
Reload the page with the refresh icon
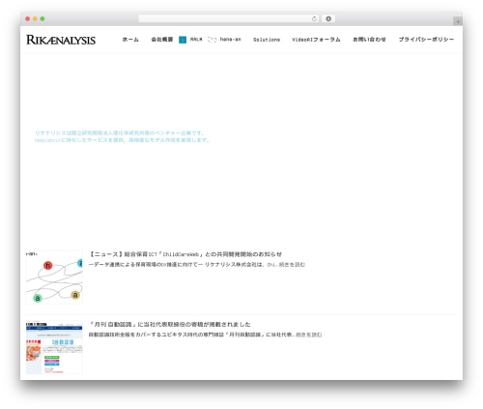coord(314,18)
